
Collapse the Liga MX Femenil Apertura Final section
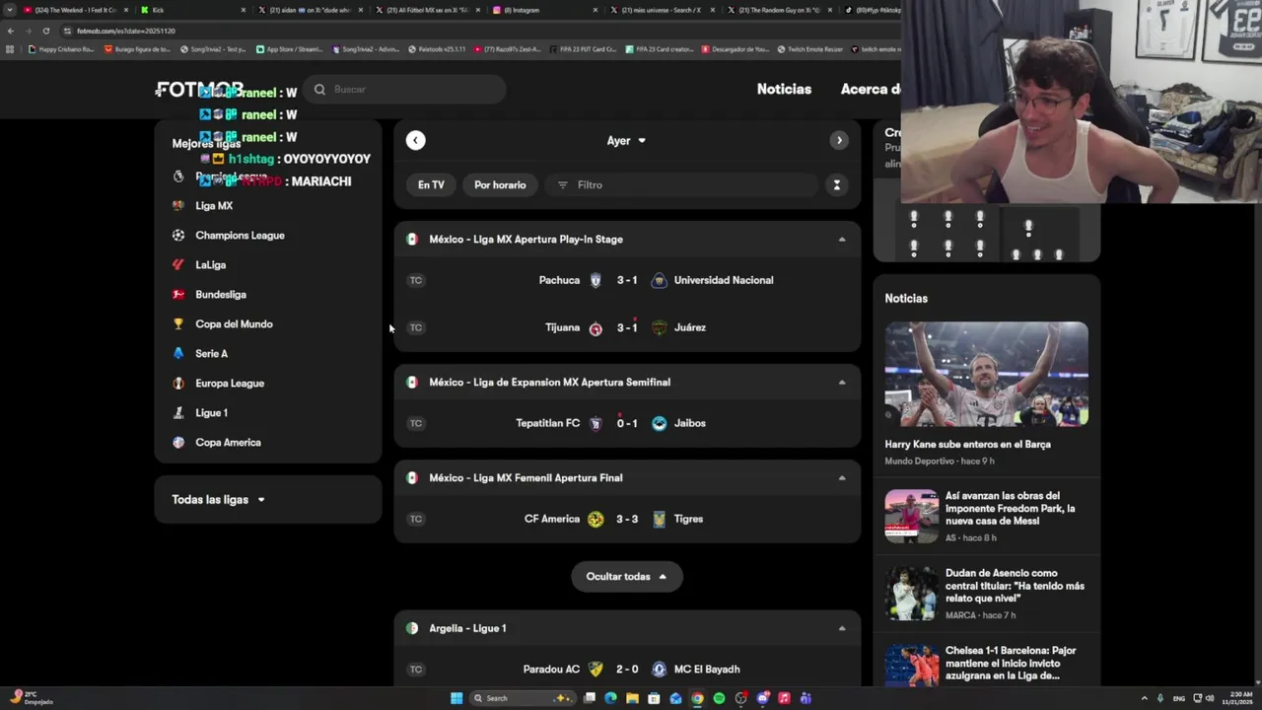[x=842, y=478]
